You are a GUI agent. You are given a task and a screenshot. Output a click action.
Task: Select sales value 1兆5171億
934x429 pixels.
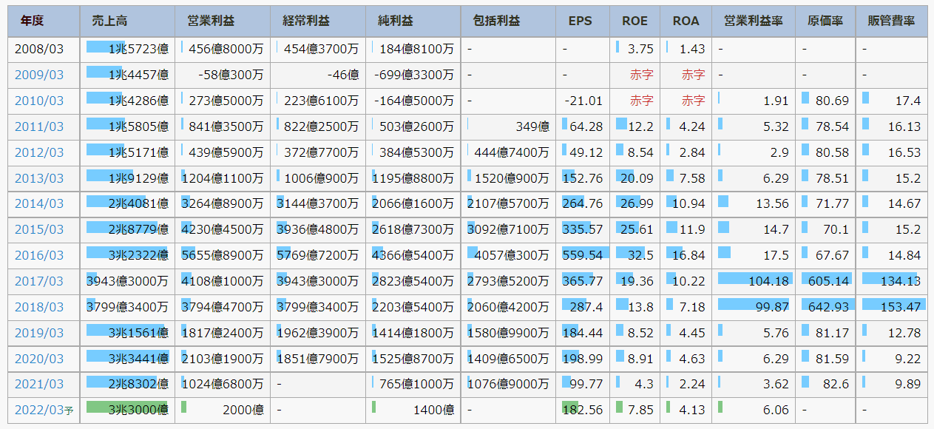(138, 152)
